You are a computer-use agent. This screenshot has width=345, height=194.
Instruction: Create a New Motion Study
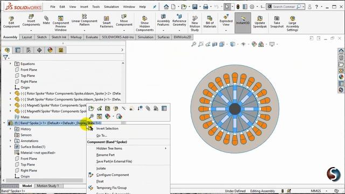[x=195, y=23]
